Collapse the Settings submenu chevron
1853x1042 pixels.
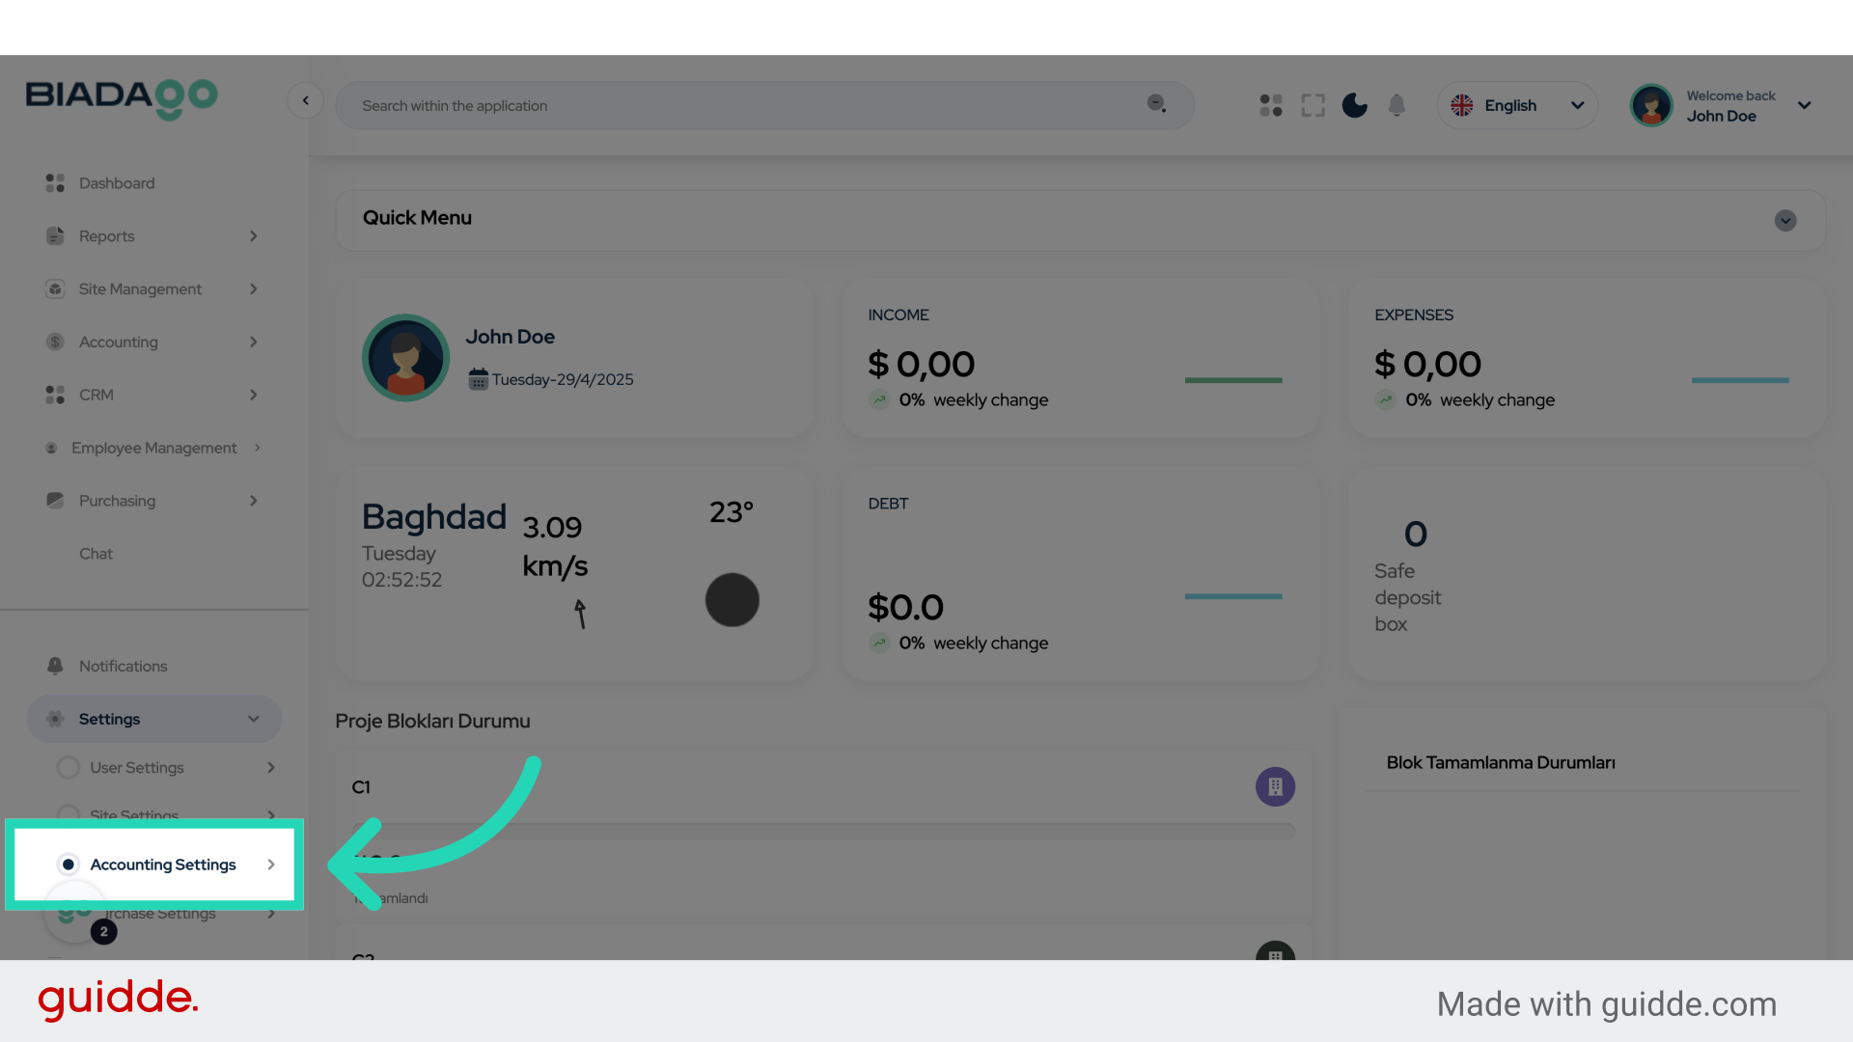pos(253,719)
